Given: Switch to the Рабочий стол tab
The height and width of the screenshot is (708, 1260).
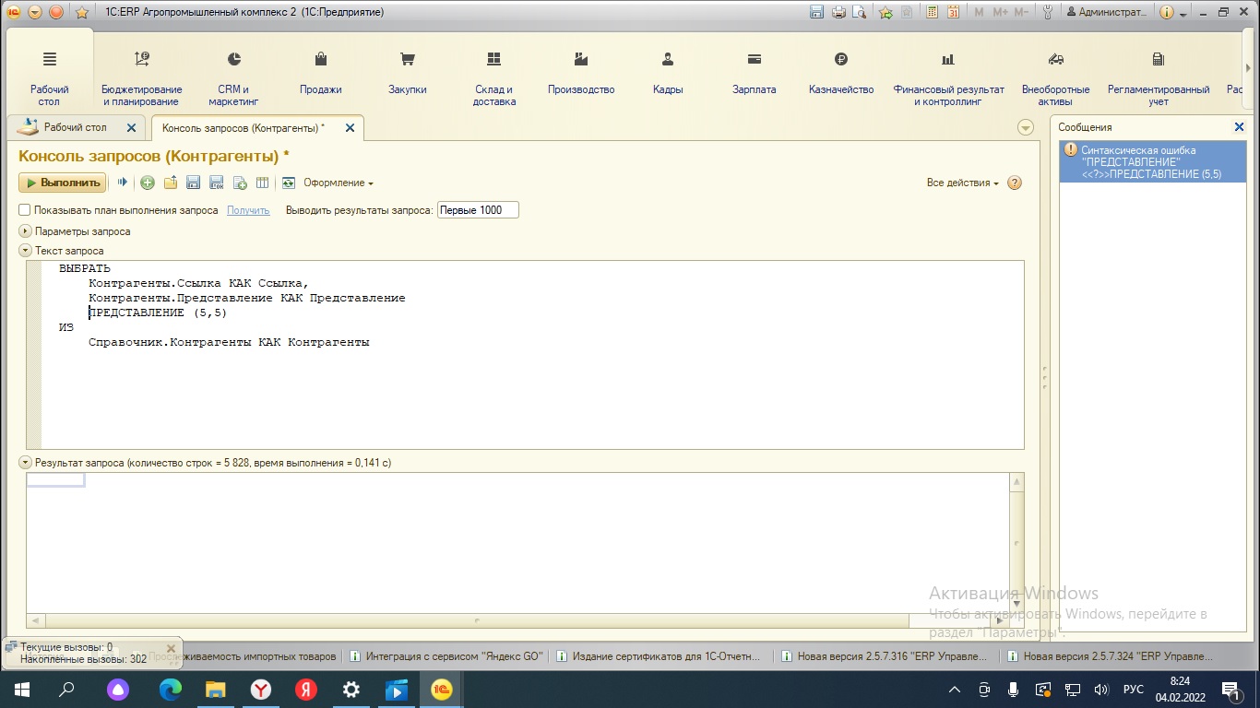Looking at the screenshot, I should [x=76, y=127].
